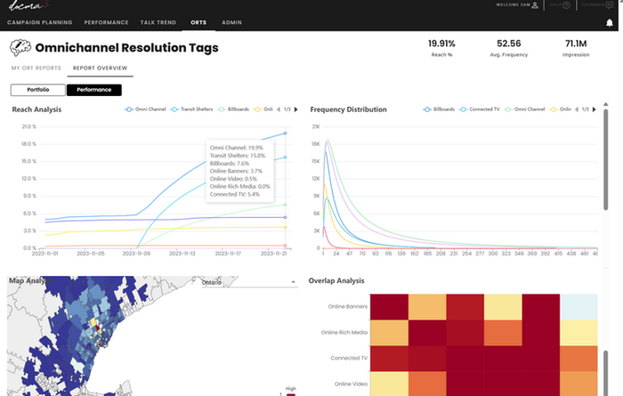Click the page vertical scrollbar thumb

(x=605, y=159)
